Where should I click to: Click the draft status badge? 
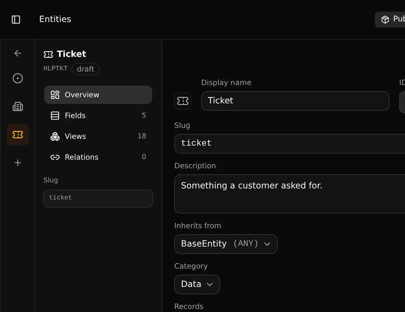[x=86, y=69]
